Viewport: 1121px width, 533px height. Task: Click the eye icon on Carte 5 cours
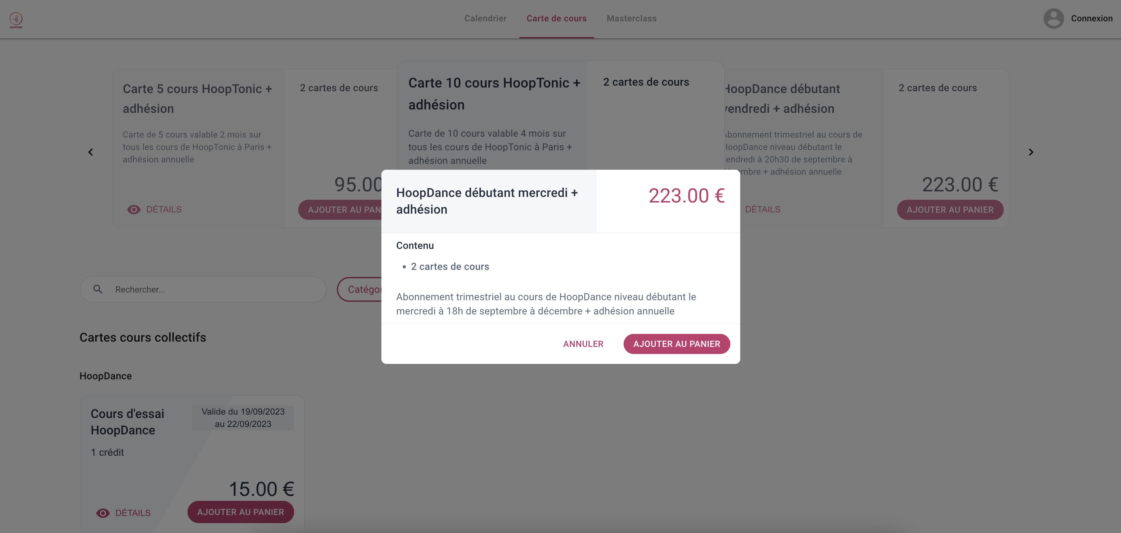[x=134, y=210]
